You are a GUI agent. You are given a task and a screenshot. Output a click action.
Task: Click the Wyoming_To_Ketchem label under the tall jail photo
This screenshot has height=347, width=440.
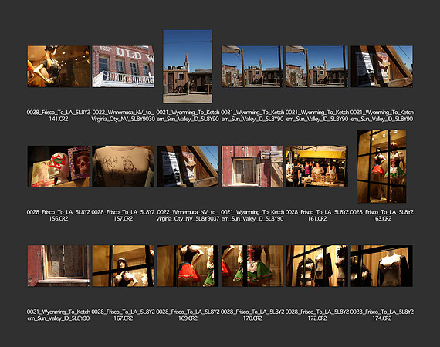pyautogui.click(x=188, y=116)
